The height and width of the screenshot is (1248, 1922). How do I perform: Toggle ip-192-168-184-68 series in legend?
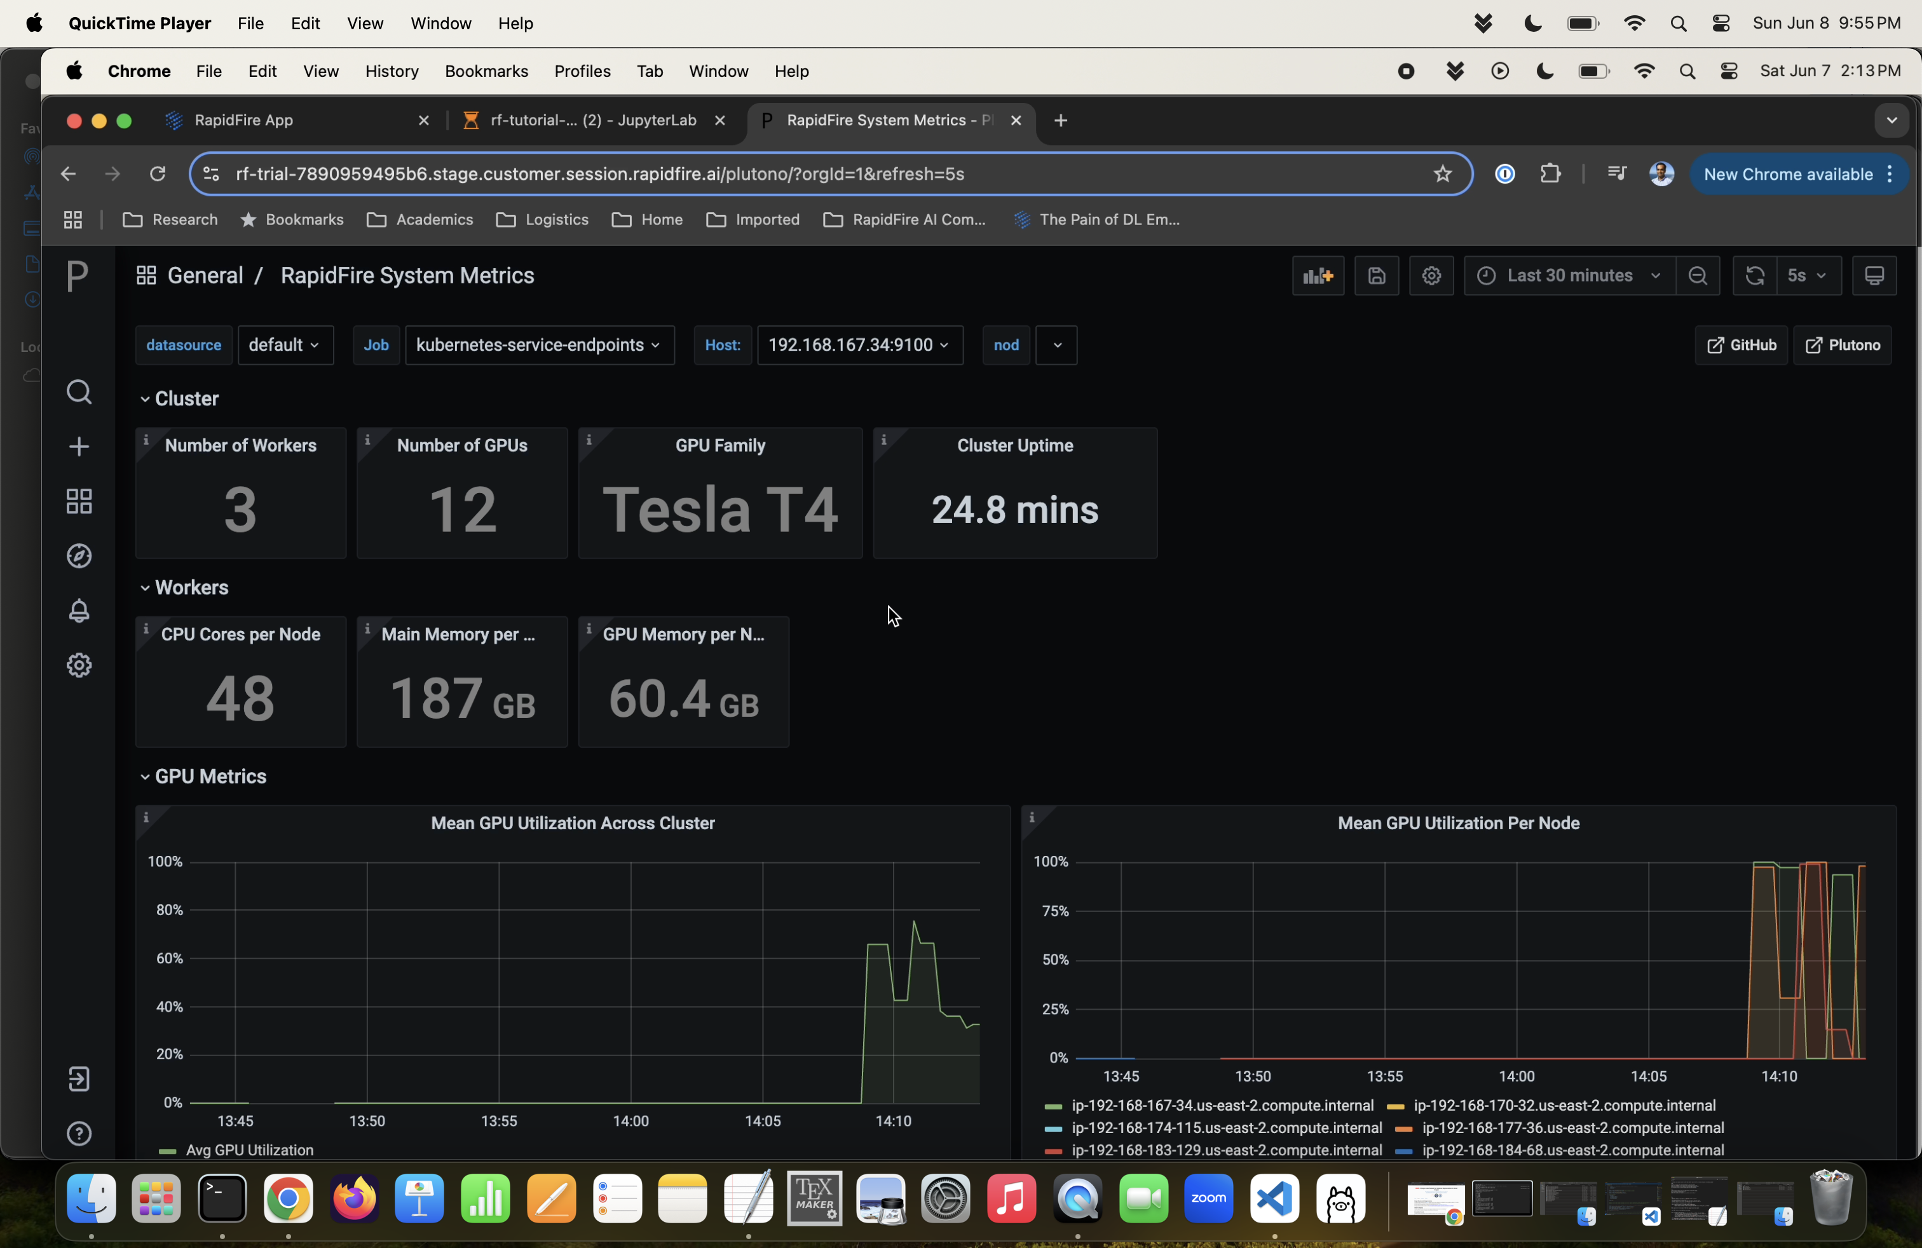[1573, 1150]
